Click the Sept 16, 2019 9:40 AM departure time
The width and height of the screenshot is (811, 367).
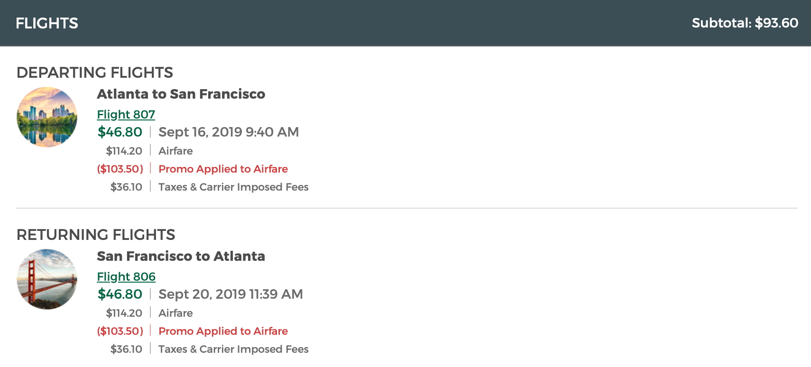tap(229, 132)
